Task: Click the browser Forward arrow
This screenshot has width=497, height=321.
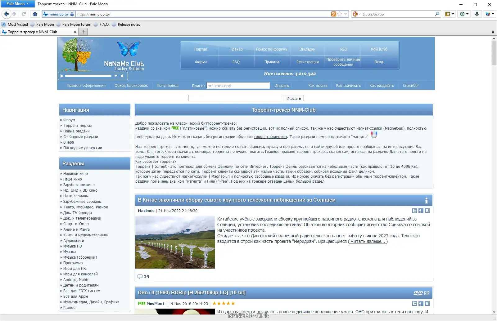Action: 14,14
